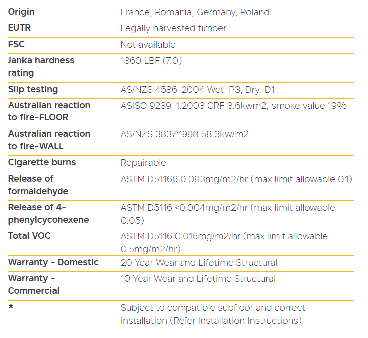
Task: Click the Origin row label
Action: point(21,12)
